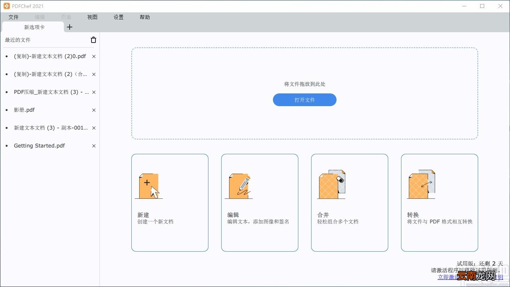
Task: Click the 试用版：还剩 2 天 notice
Action: (480, 264)
